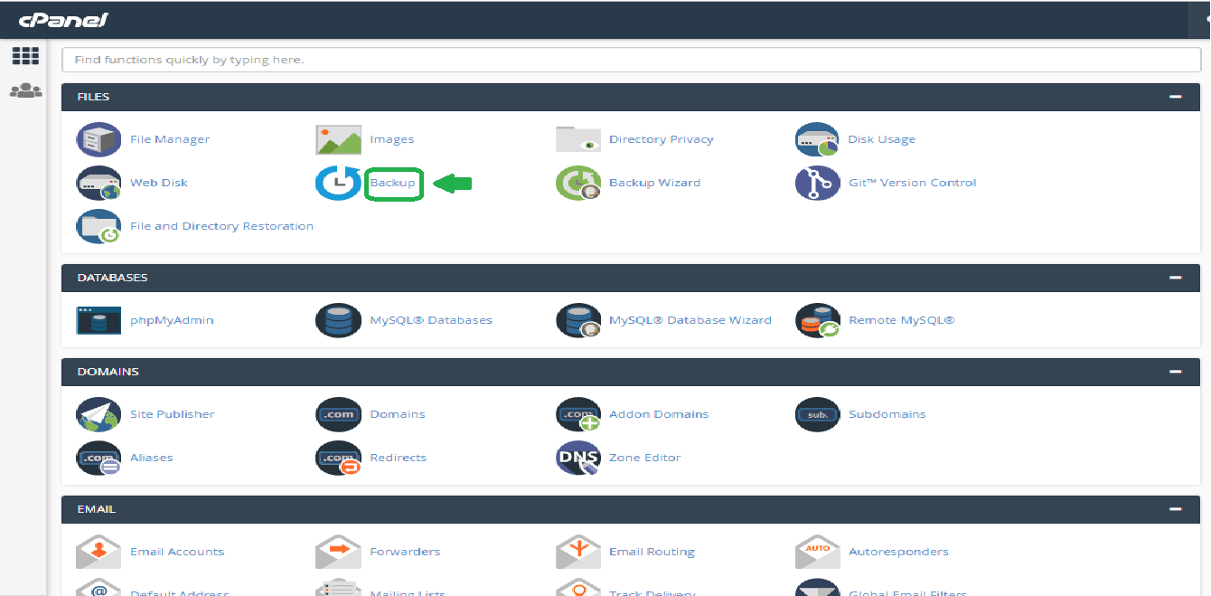Collapse the Databases section
Viewport: 1211px width, 596px height.
pyautogui.click(x=1175, y=278)
